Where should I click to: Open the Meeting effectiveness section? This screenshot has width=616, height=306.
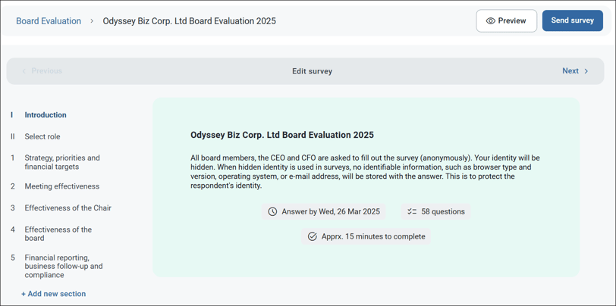click(x=62, y=186)
